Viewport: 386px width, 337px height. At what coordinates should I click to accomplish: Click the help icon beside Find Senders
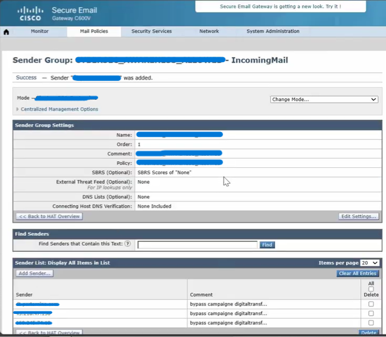[128, 245]
